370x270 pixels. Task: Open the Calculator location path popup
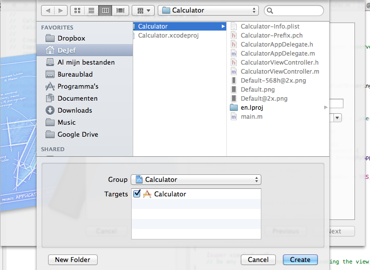(x=208, y=11)
